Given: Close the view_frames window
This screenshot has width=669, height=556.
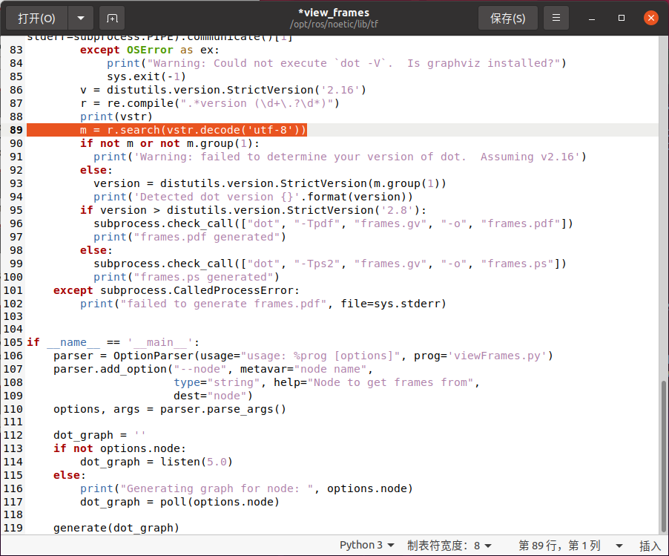Looking at the screenshot, I should click(x=650, y=18).
